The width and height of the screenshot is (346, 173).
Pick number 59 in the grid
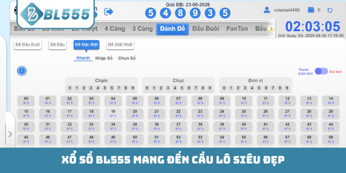[331, 139]
